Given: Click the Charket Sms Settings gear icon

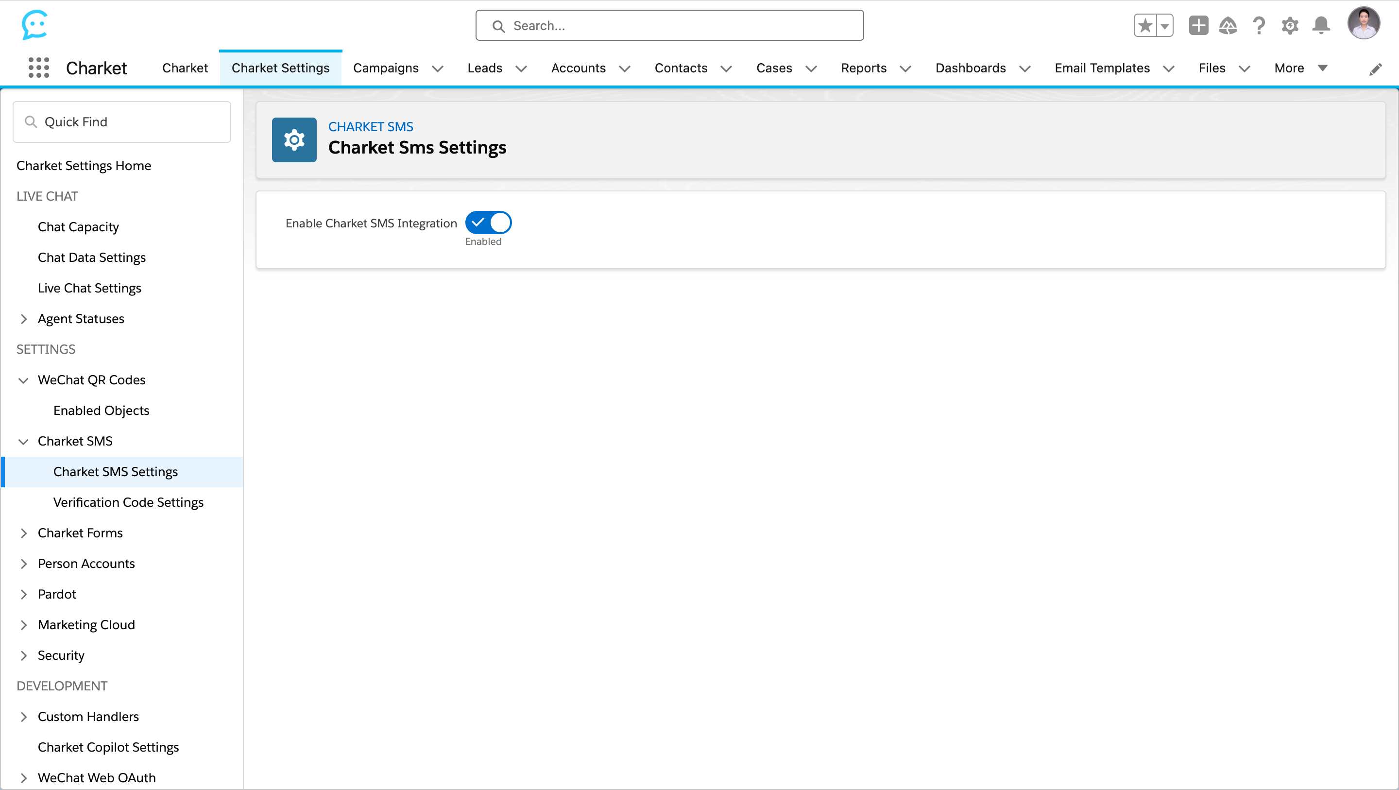Looking at the screenshot, I should click(294, 139).
